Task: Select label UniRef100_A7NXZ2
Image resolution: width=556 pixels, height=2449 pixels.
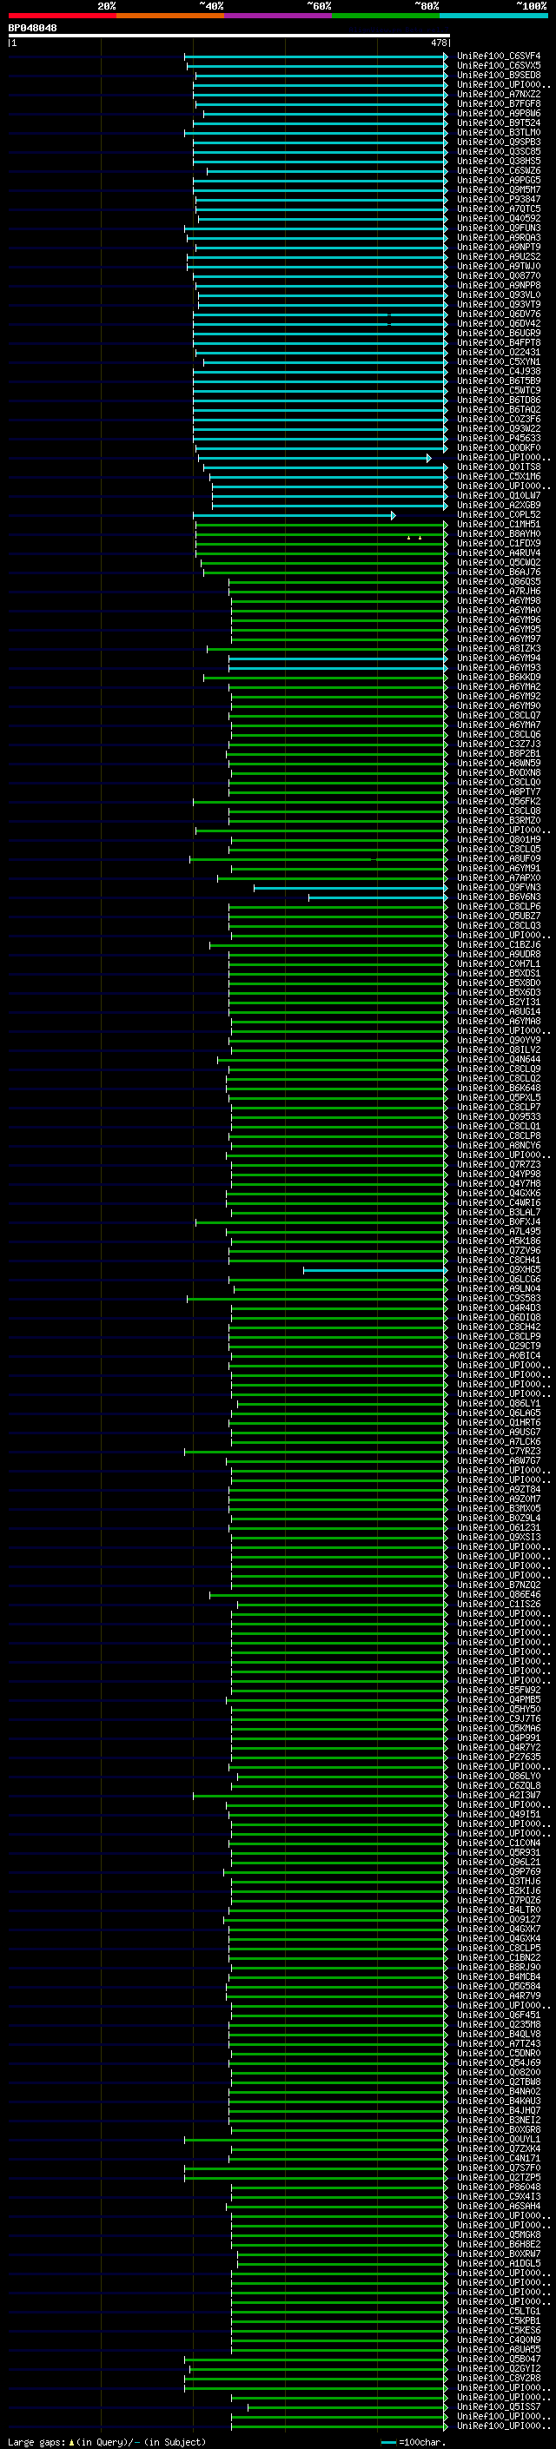Action: coord(499,94)
